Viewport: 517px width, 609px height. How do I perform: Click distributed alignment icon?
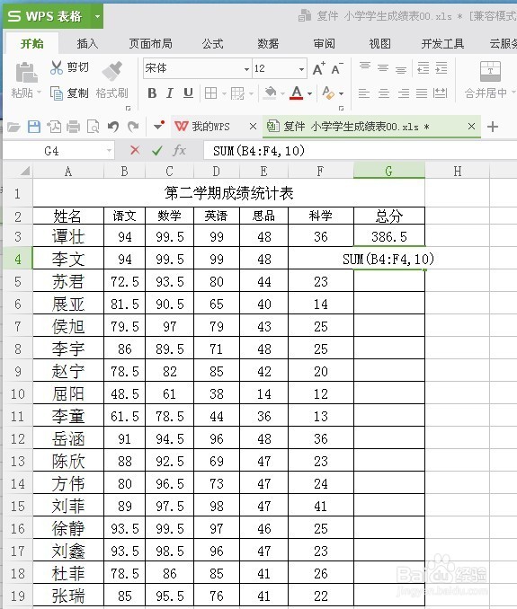[440, 93]
